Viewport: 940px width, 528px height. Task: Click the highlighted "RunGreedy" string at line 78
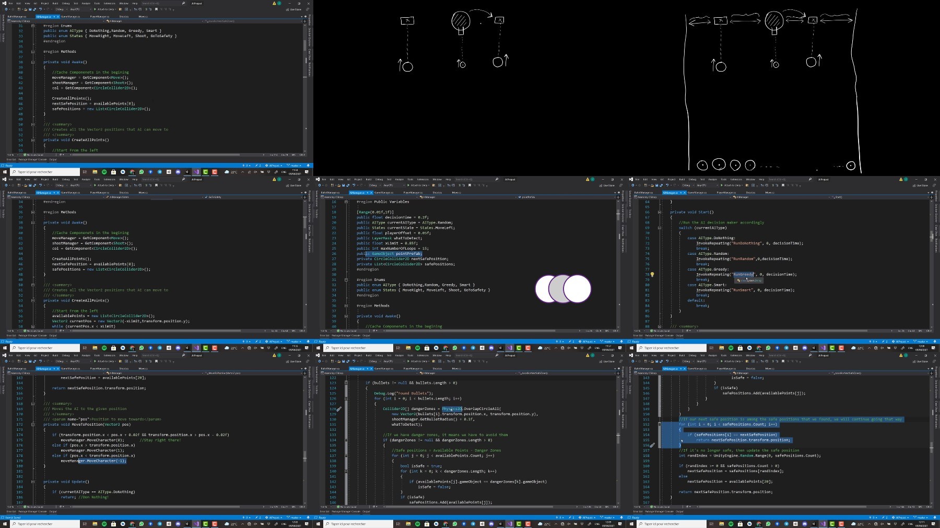pyautogui.click(x=744, y=274)
